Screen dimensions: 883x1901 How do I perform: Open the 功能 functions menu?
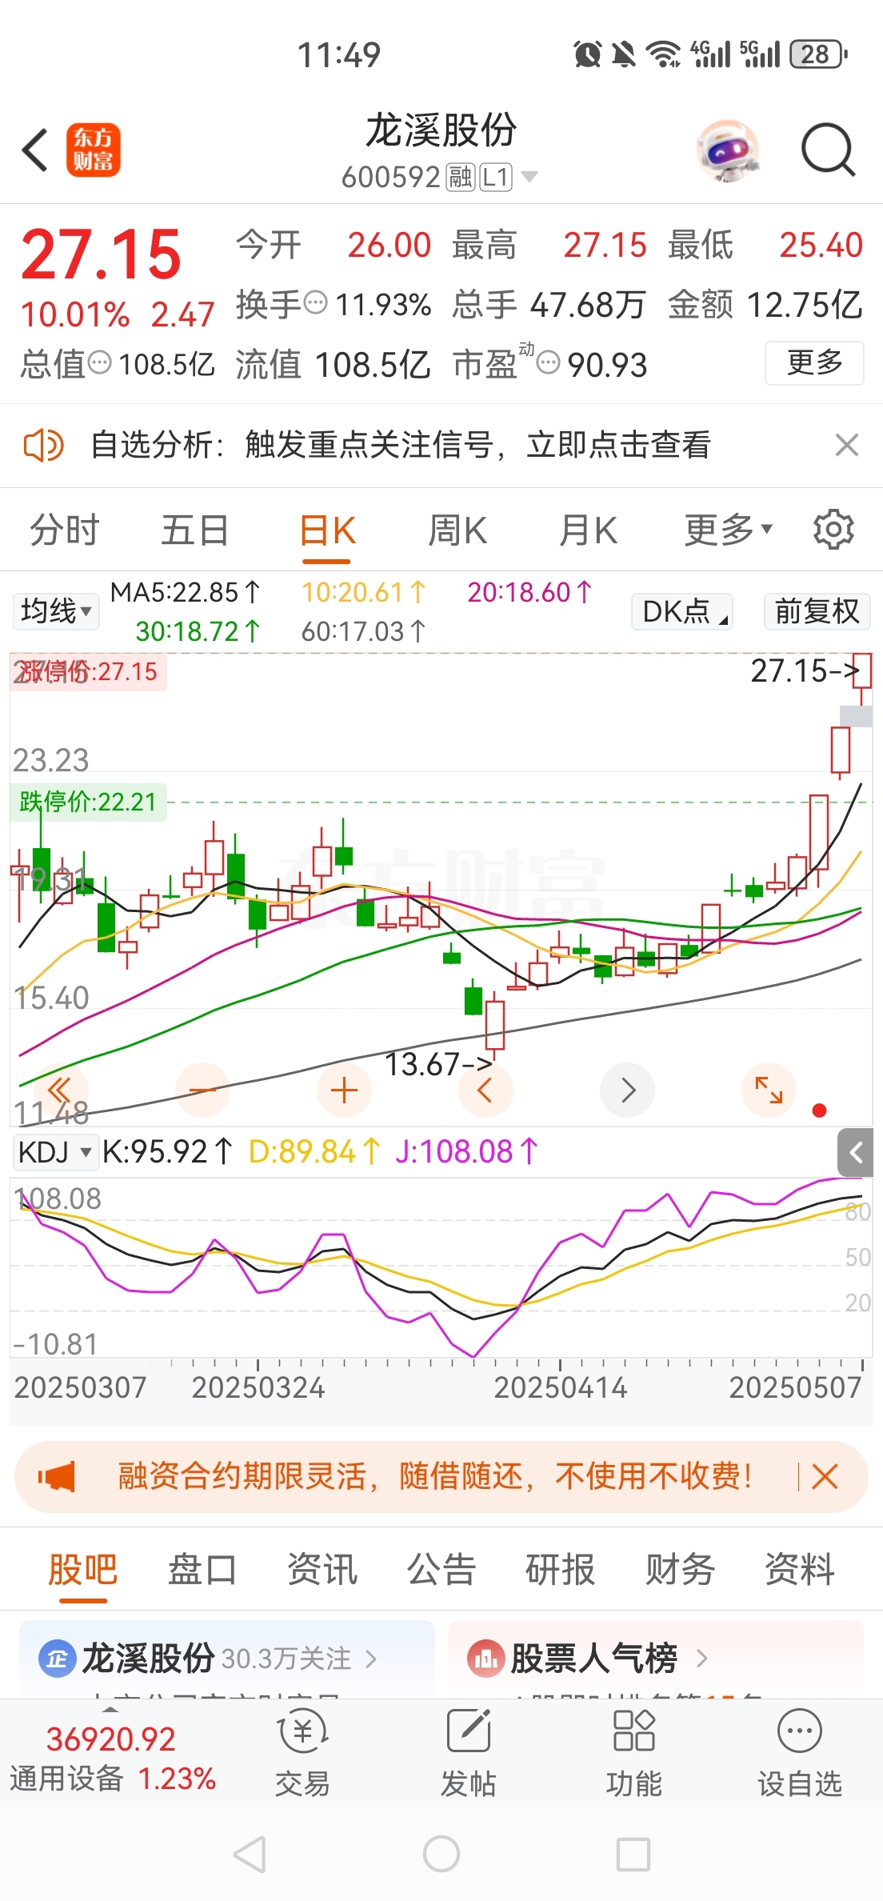(634, 1753)
